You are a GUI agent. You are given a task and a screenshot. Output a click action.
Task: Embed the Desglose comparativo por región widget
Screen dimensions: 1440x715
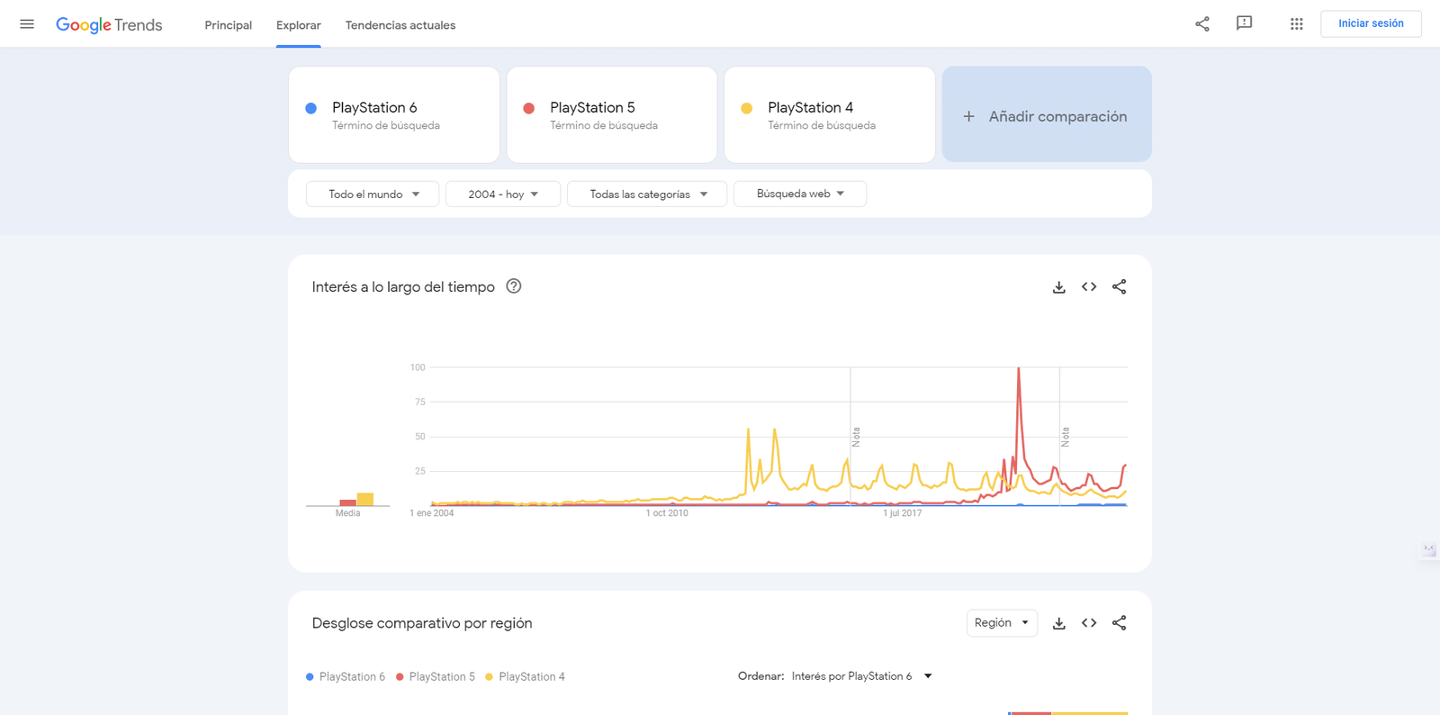coord(1089,623)
